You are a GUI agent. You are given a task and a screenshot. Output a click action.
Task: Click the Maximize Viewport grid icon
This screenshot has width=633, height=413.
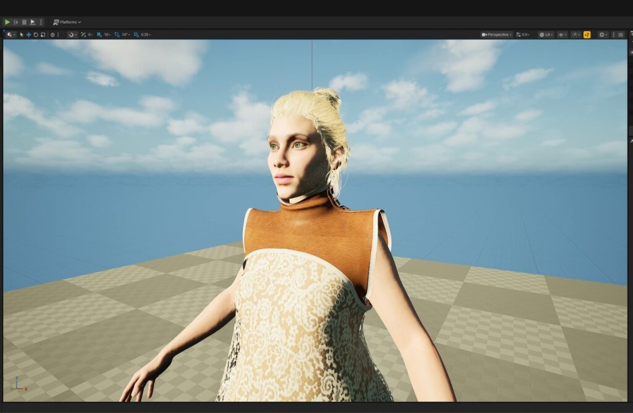(620, 35)
